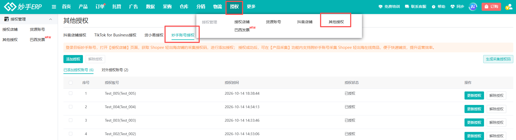The height and width of the screenshot is (140, 516).
Task: Open the AI assistant icon
Action: [x=473, y=7]
